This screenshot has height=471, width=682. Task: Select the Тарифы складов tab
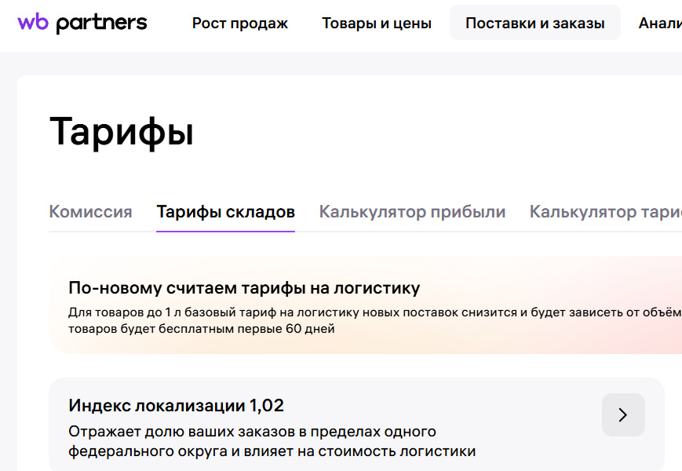[x=226, y=212]
